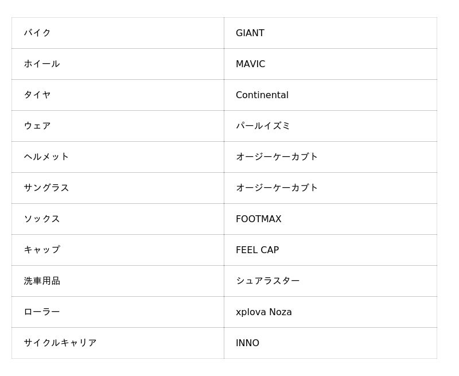Viewport: 459px width, 376px height.
Task: Select the サイクルキャリア label
Action: [x=60, y=343]
